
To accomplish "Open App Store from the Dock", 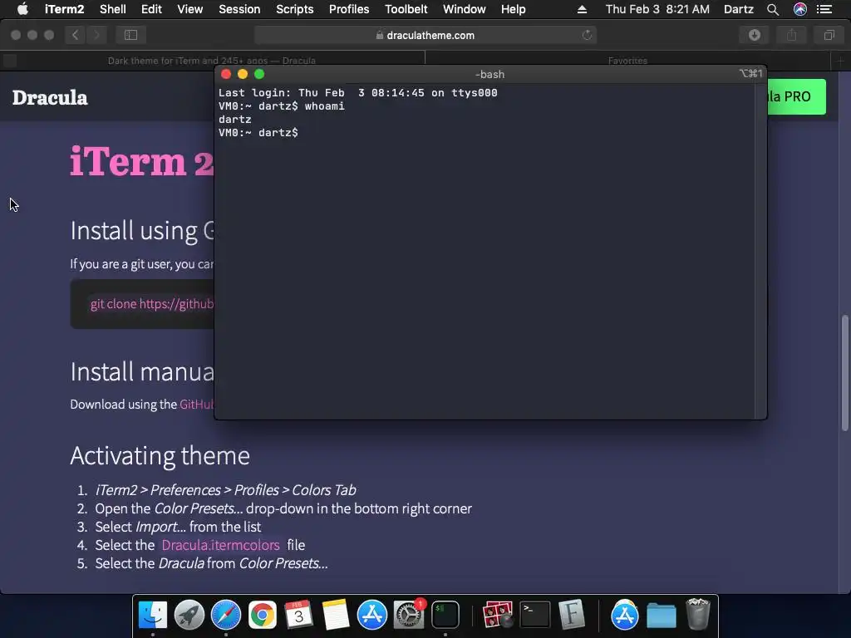I will (x=371, y=615).
